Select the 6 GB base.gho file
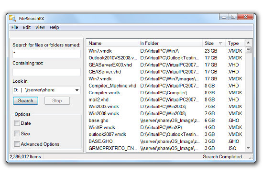This screenshot has width=263, height=176. [165, 121]
